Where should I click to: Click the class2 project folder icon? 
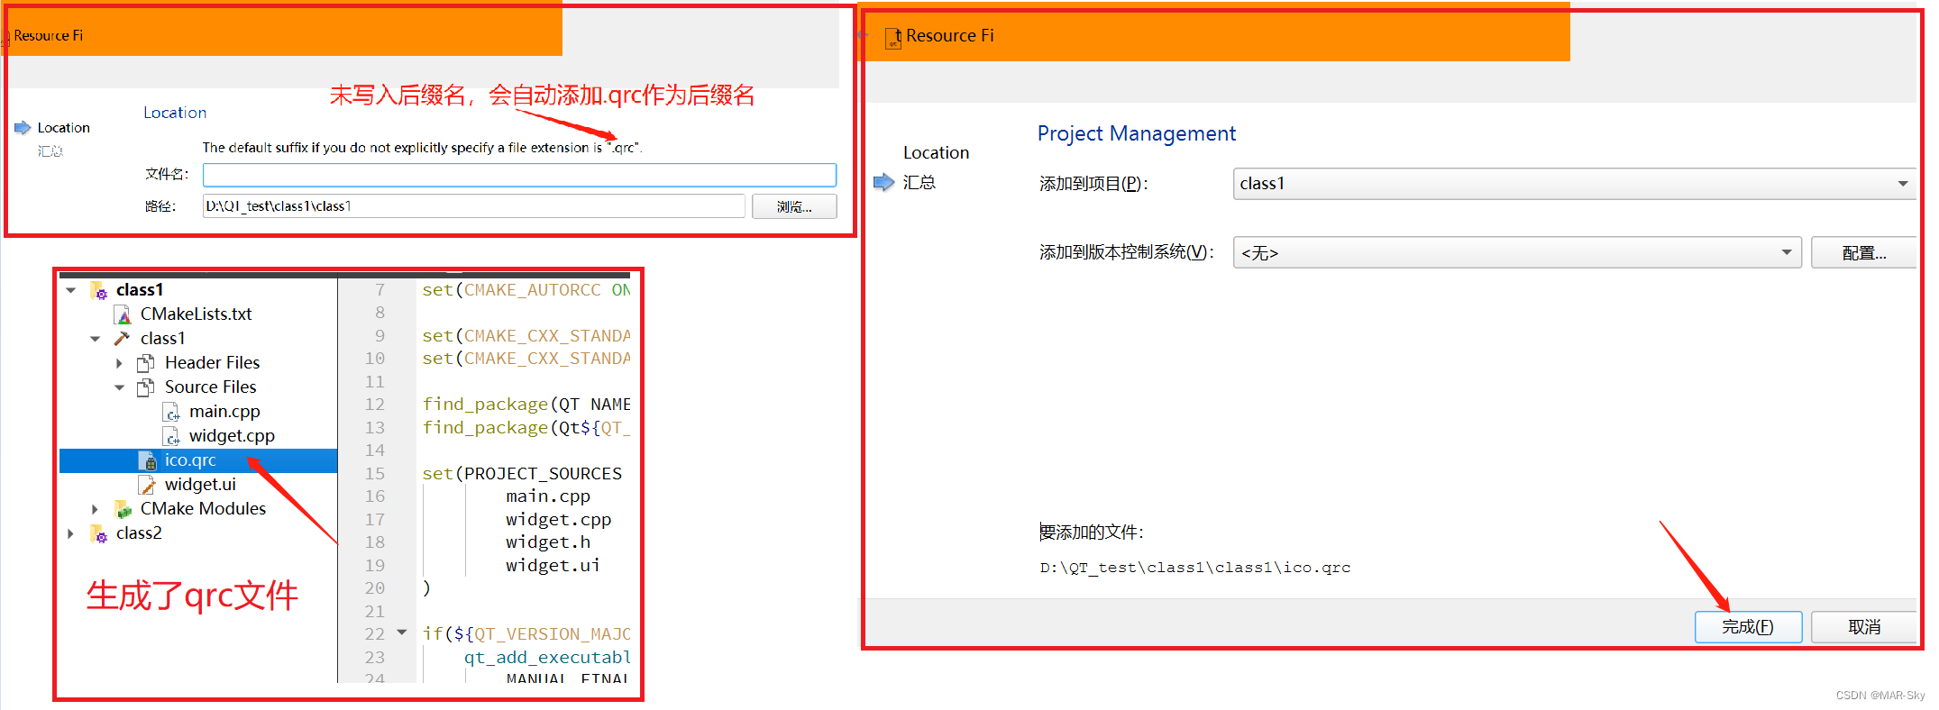(99, 533)
